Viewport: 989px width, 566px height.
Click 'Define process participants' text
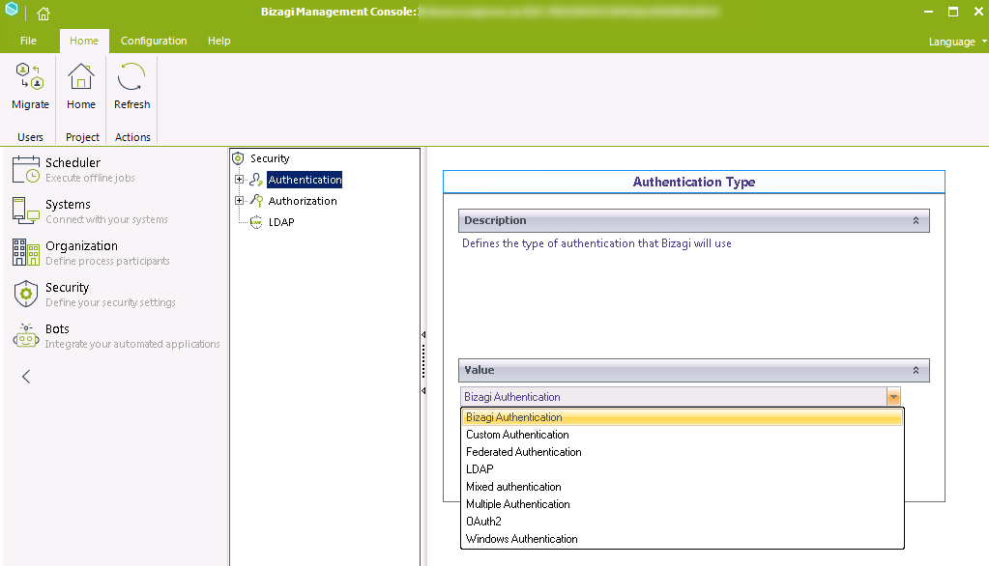[x=107, y=261]
